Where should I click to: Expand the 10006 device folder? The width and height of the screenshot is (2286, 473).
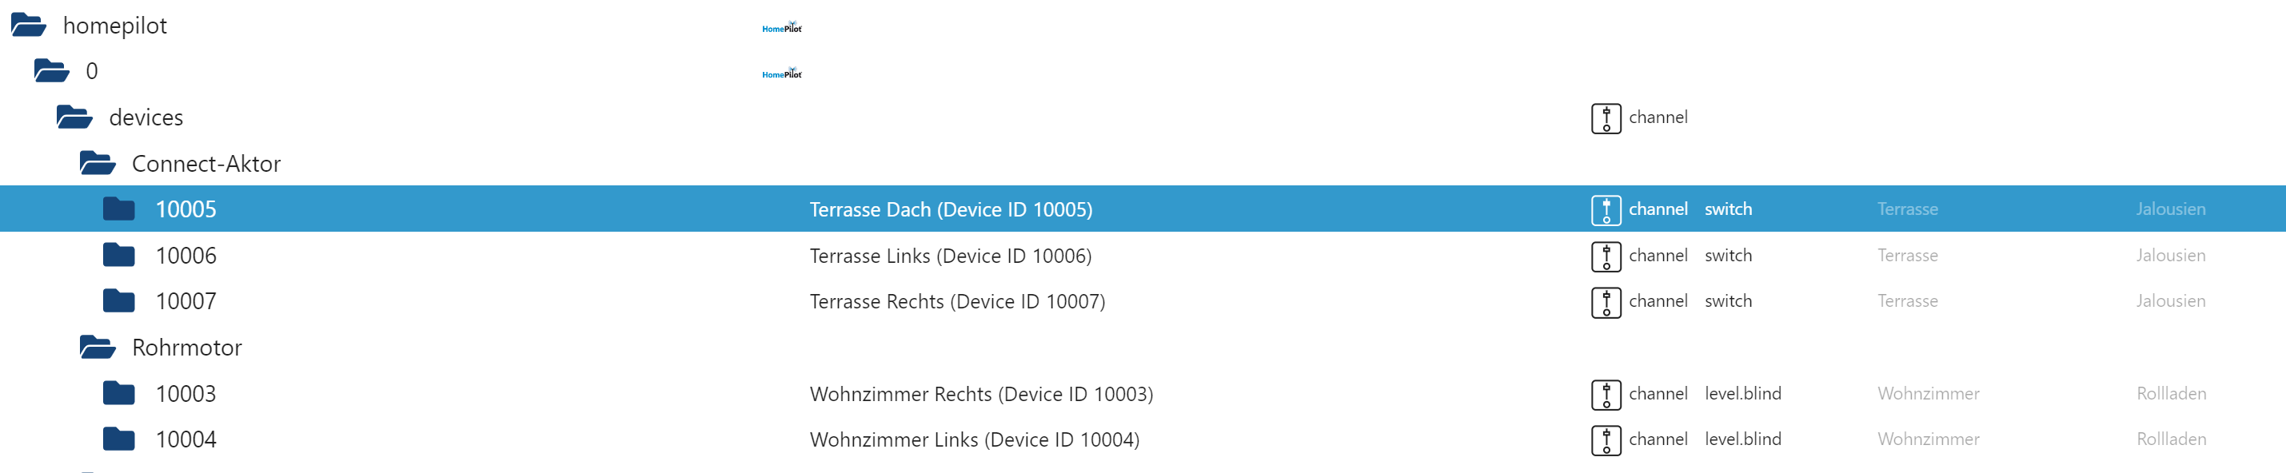point(119,256)
